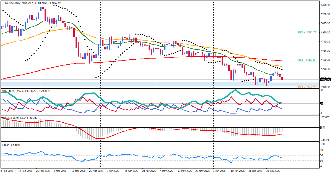Click price axis value 5085.30
Viewport: 332px width, 174px height.
coord(326,23)
